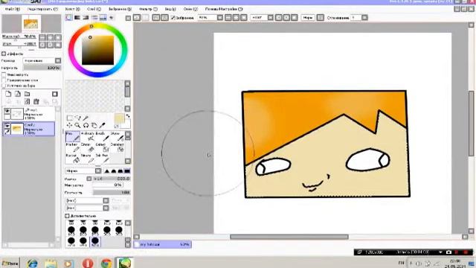This screenshot has height=268, width=476.
Task: Adjust the layer opacity slider
Action: pyautogui.click(x=42, y=68)
